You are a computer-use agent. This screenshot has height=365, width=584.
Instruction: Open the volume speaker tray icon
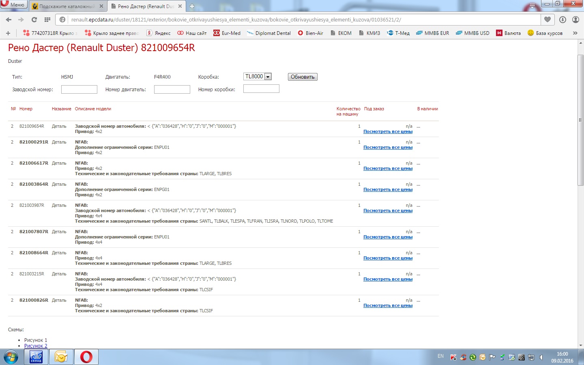point(541,357)
